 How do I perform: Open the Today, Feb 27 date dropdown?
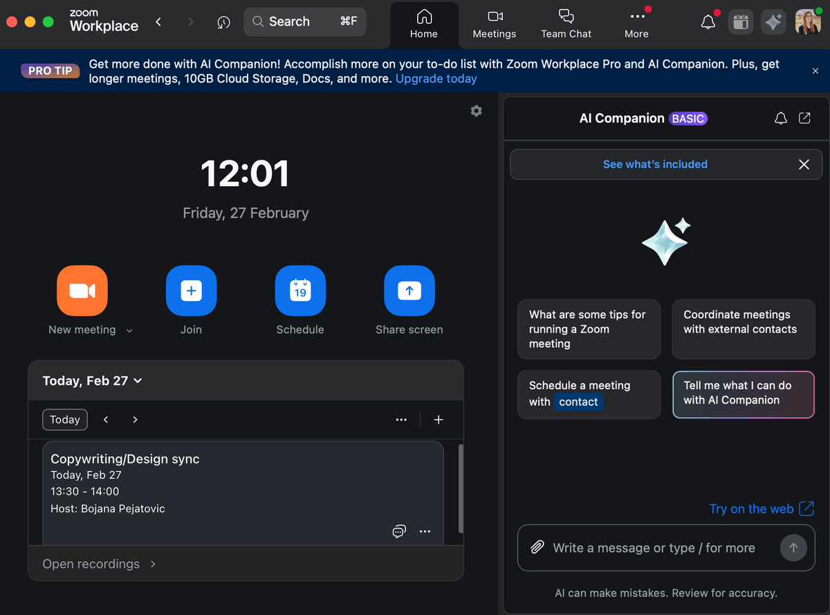click(92, 380)
